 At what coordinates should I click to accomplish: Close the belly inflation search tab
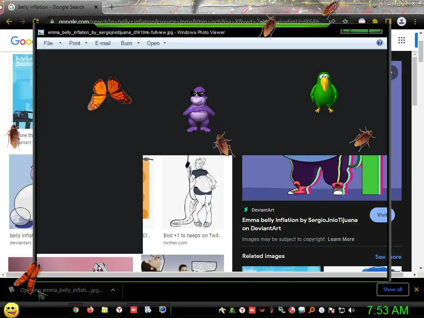point(96,7)
